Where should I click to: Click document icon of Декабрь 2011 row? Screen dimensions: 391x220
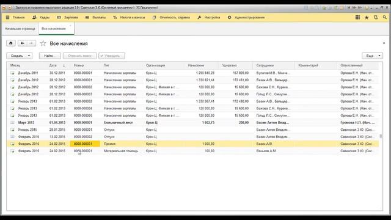pos(12,73)
